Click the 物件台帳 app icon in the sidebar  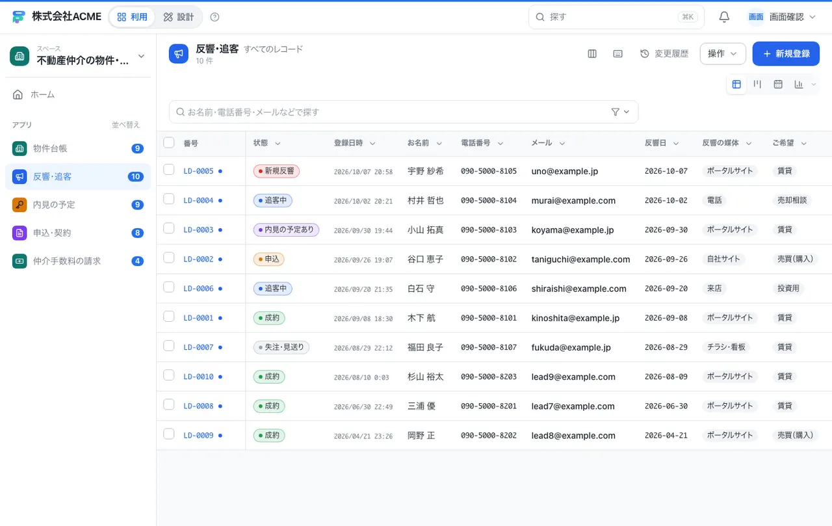[19, 148]
